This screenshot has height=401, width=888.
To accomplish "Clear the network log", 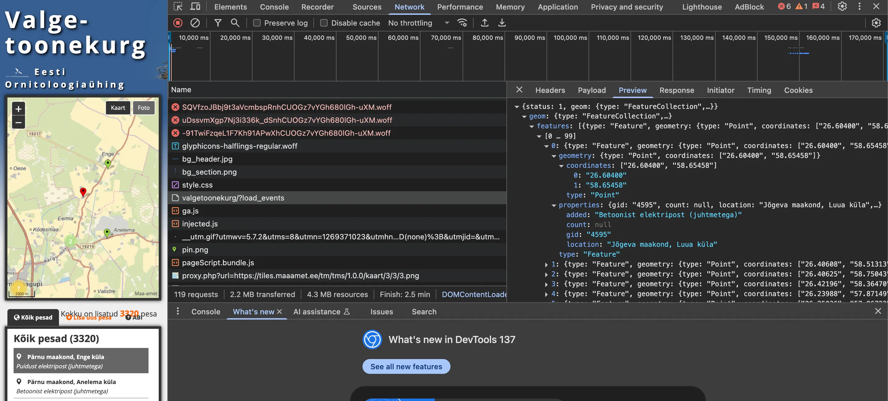I will pyautogui.click(x=195, y=23).
